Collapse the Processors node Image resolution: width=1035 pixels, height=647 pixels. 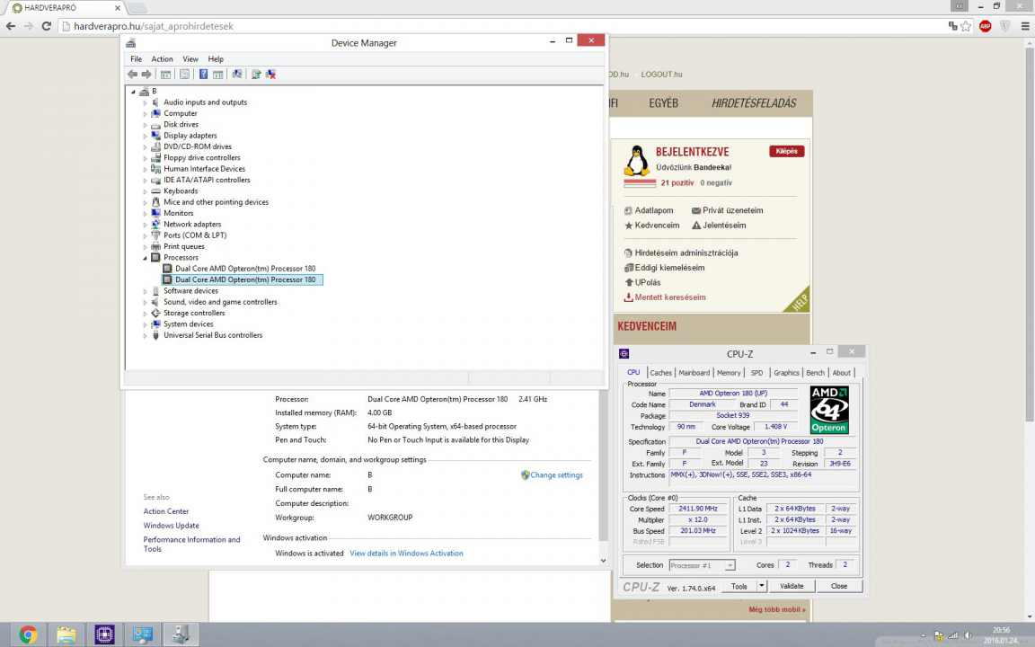[x=146, y=258]
